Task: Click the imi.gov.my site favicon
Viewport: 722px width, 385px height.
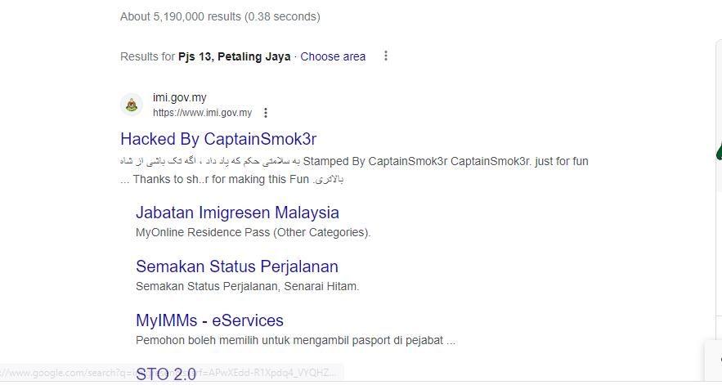Action: point(132,105)
